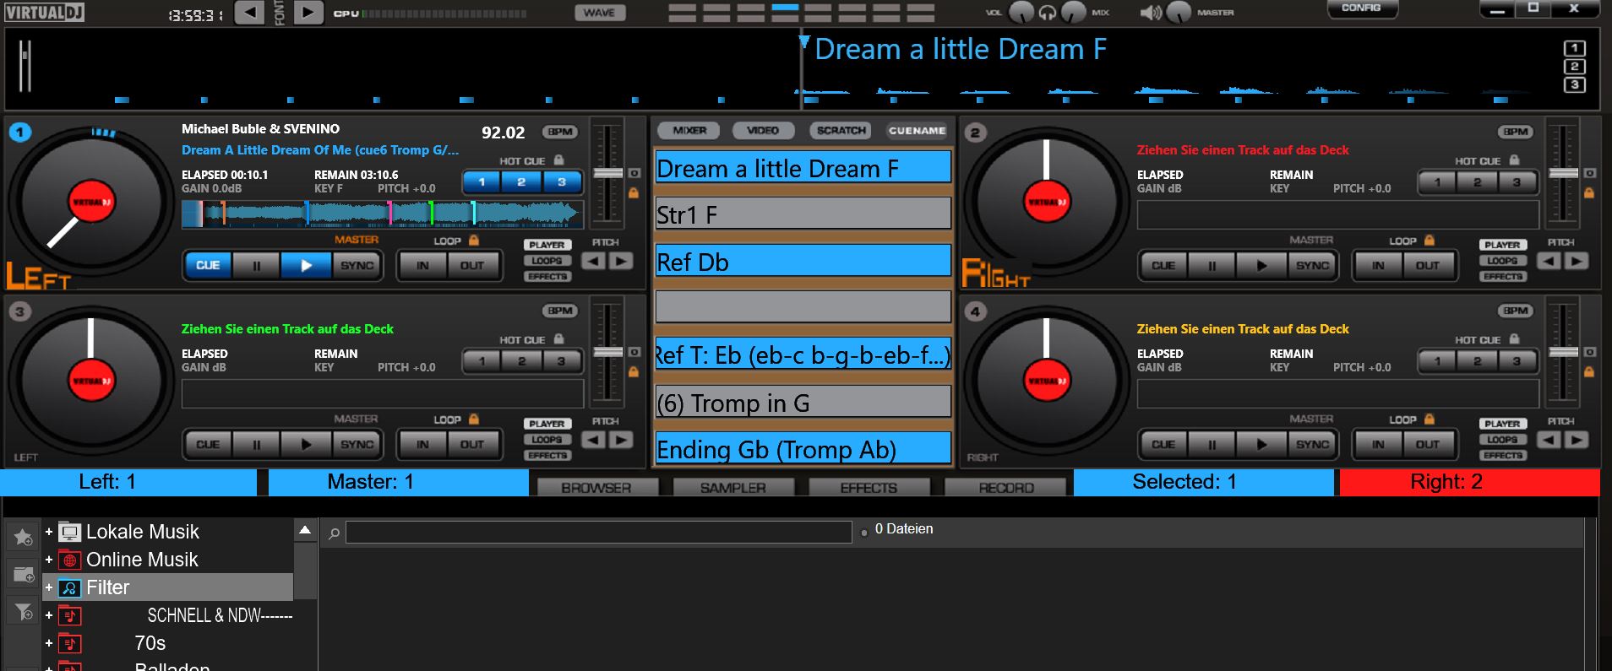Click the previous arrow in top bar

248,13
